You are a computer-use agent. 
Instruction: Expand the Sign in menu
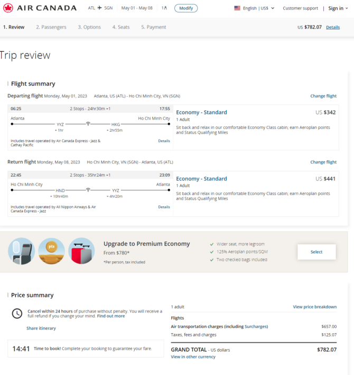[x=338, y=8]
